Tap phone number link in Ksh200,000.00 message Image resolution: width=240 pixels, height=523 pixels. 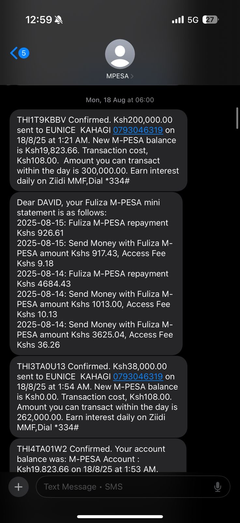(x=138, y=130)
